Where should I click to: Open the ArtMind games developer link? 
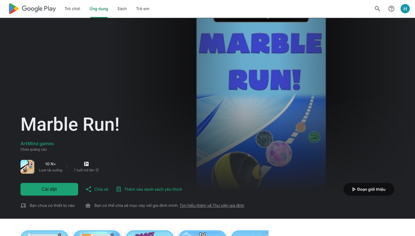pos(37,143)
